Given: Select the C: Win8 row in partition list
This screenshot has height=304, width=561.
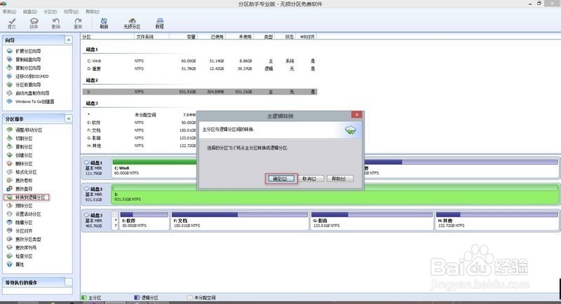Looking at the screenshot, I should click(x=200, y=61).
